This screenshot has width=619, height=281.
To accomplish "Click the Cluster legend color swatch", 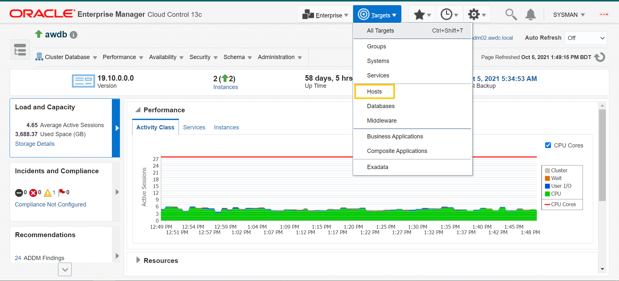I will point(547,171).
